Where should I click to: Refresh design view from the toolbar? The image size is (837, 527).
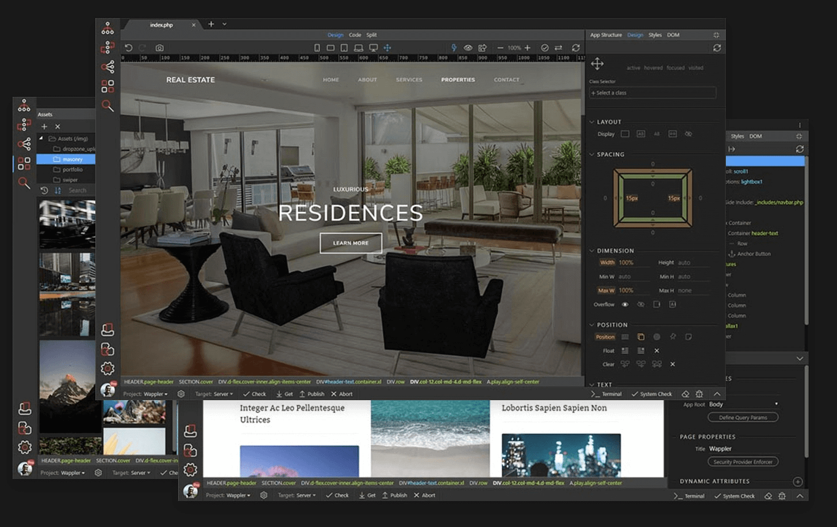575,48
